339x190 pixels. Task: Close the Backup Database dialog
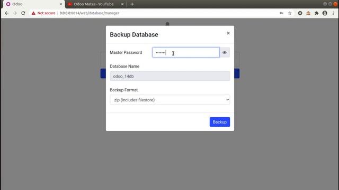(228, 33)
